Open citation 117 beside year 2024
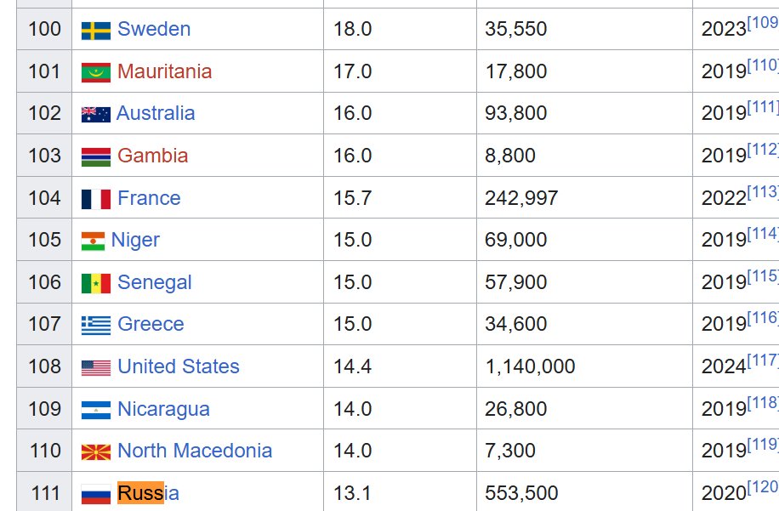The height and width of the screenshot is (511, 779). coord(763,360)
